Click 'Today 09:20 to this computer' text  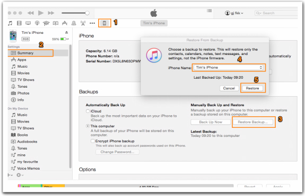[x=215, y=136]
